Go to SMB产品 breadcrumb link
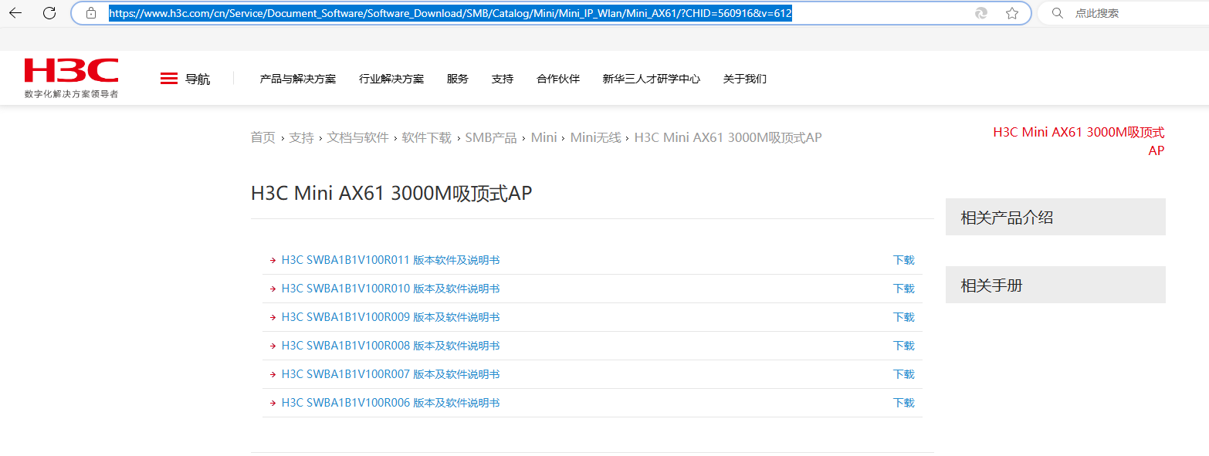 [x=491, y=137]
